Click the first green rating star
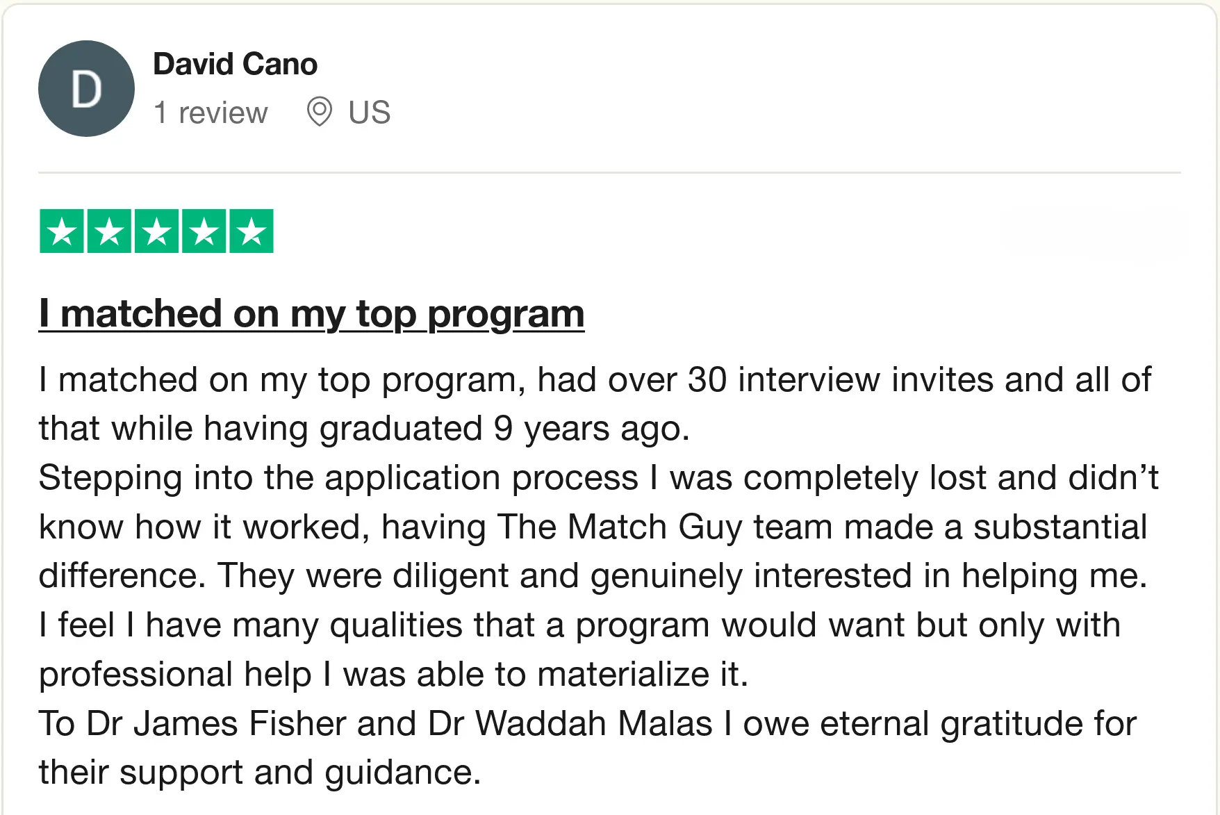Image resolution: width=1220 pixels, height=815 pixels. 63,231
